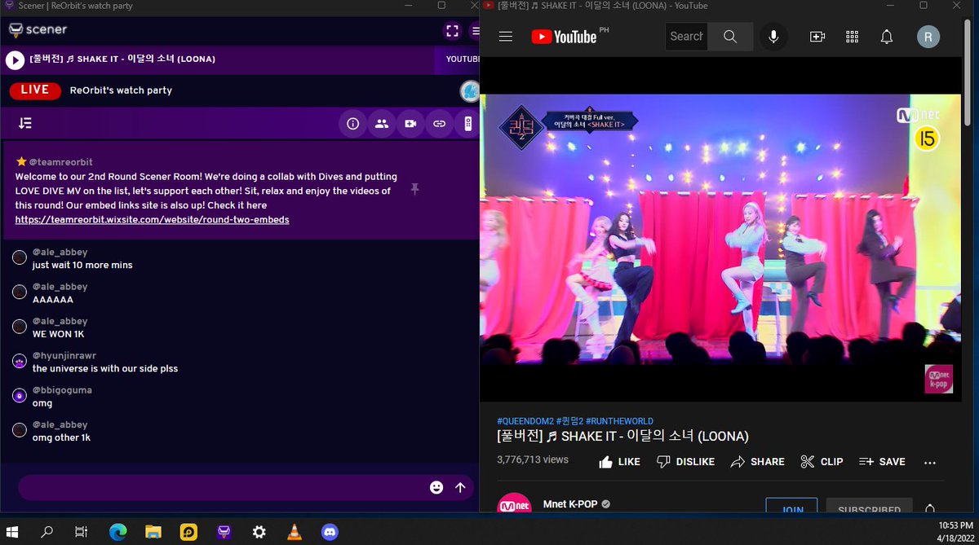Screen dimensions: 979x545
Task: Copy the invite link icon
Action: (x=439, y=124)
